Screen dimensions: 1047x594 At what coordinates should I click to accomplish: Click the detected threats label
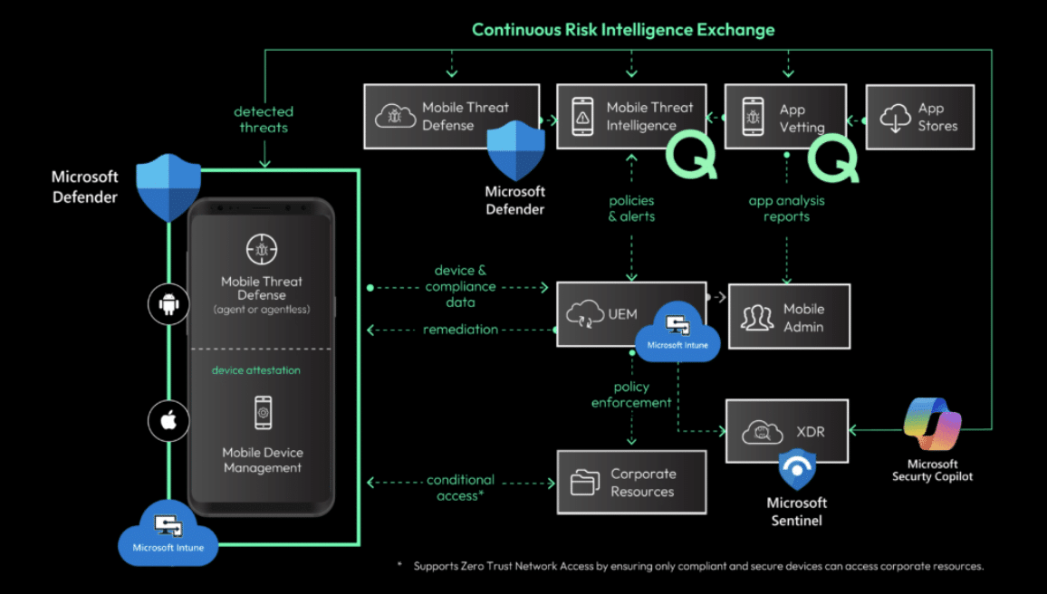coord(264,120)
